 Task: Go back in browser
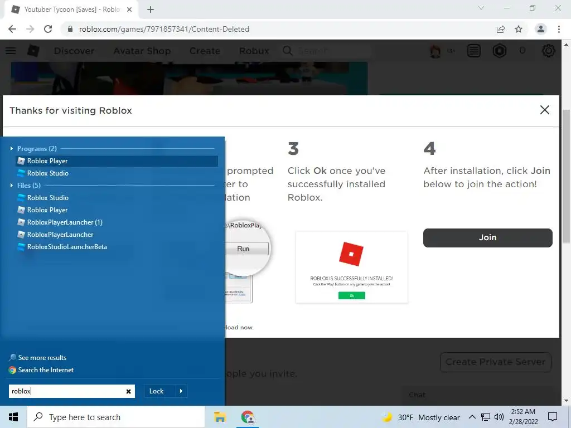point(12,29)
